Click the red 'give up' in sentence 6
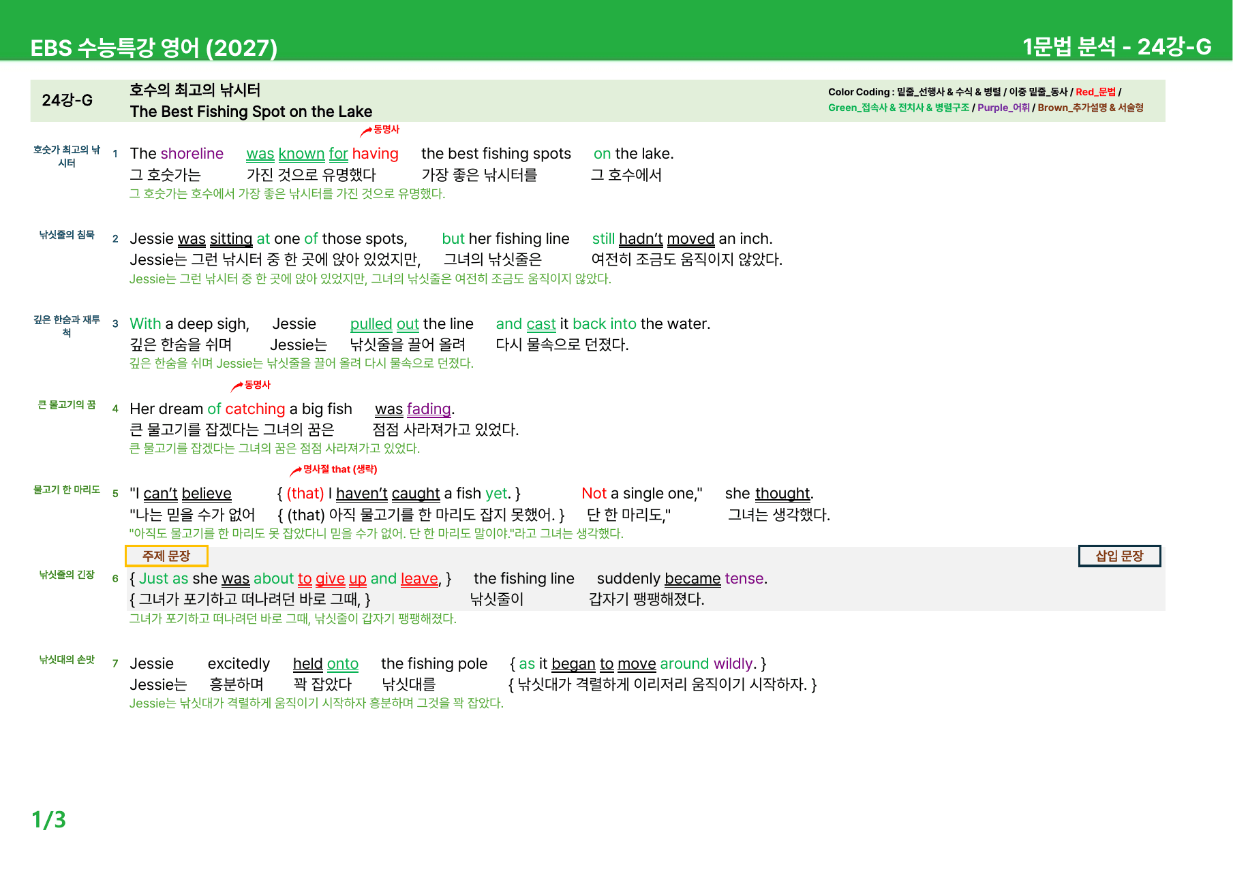This screenshot has height=871, width=1233. pos(341,579)
